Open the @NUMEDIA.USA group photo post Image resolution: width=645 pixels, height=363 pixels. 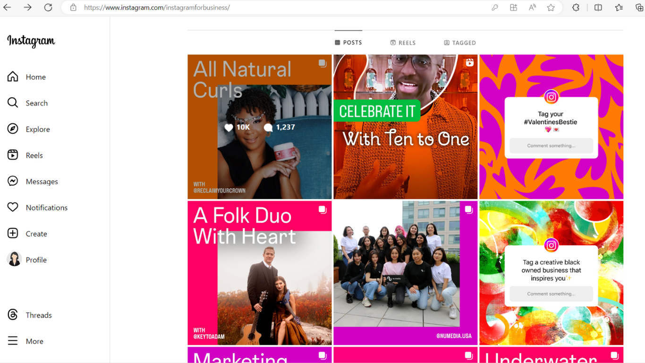tap(406, 273)
